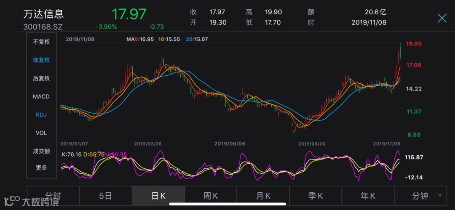The width and height of the screenshot is (455, 210).
Task: Click the current price 17.97 in green
Action: (129, 14)
